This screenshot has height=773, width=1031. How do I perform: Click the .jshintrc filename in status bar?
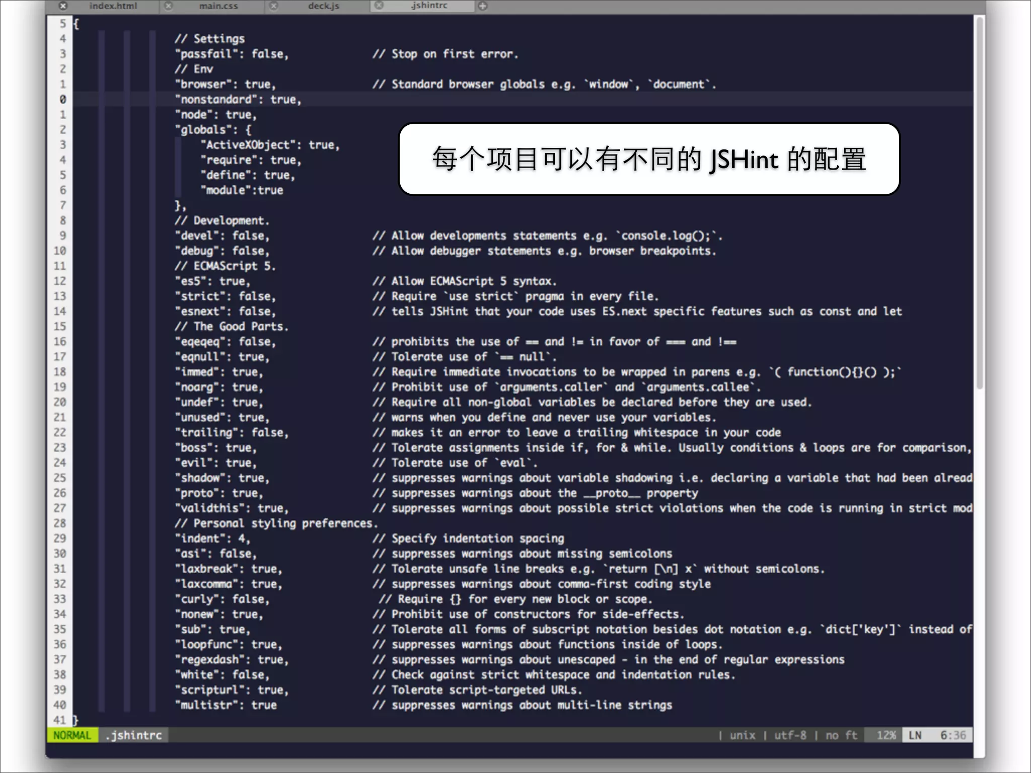(134, 735)
